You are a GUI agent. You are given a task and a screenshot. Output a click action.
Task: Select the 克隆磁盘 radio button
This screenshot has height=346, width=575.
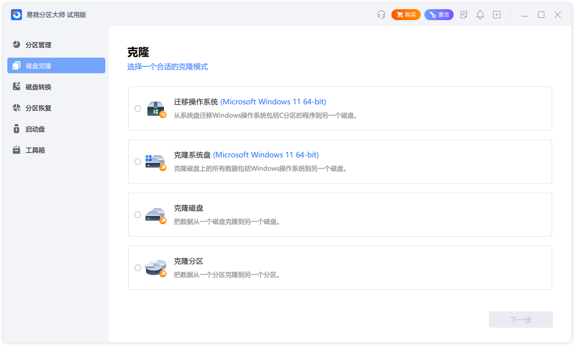138,215
